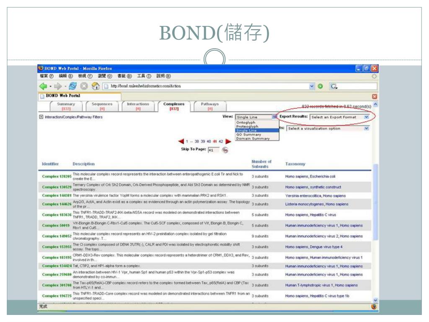This screenshot has width=429, height=322.
Task: Expand Interaction/Complex/Pathway Filters
Action: pyautogui.click(x=41, y=117)
